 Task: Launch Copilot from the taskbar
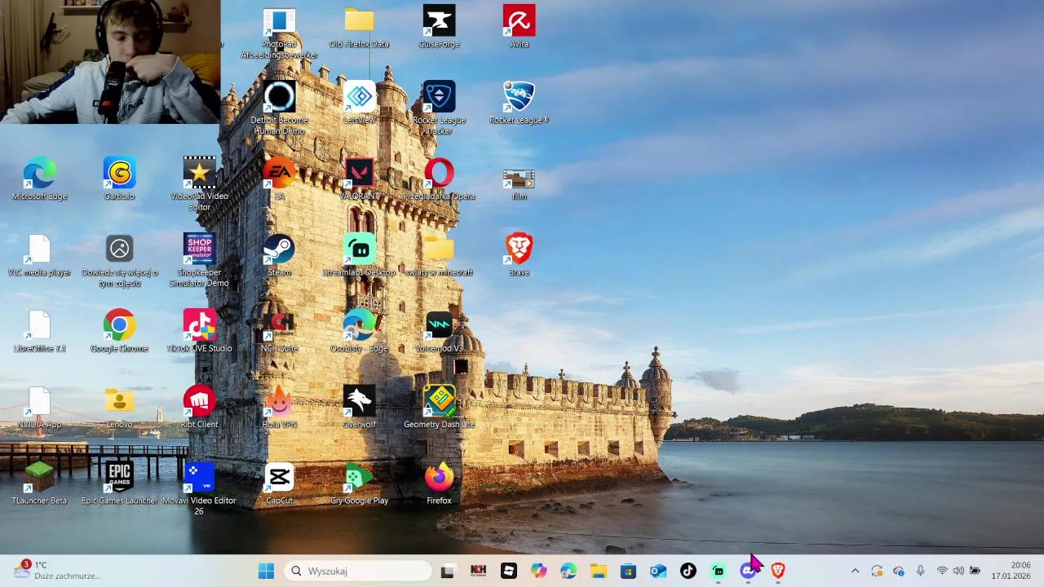538,571
